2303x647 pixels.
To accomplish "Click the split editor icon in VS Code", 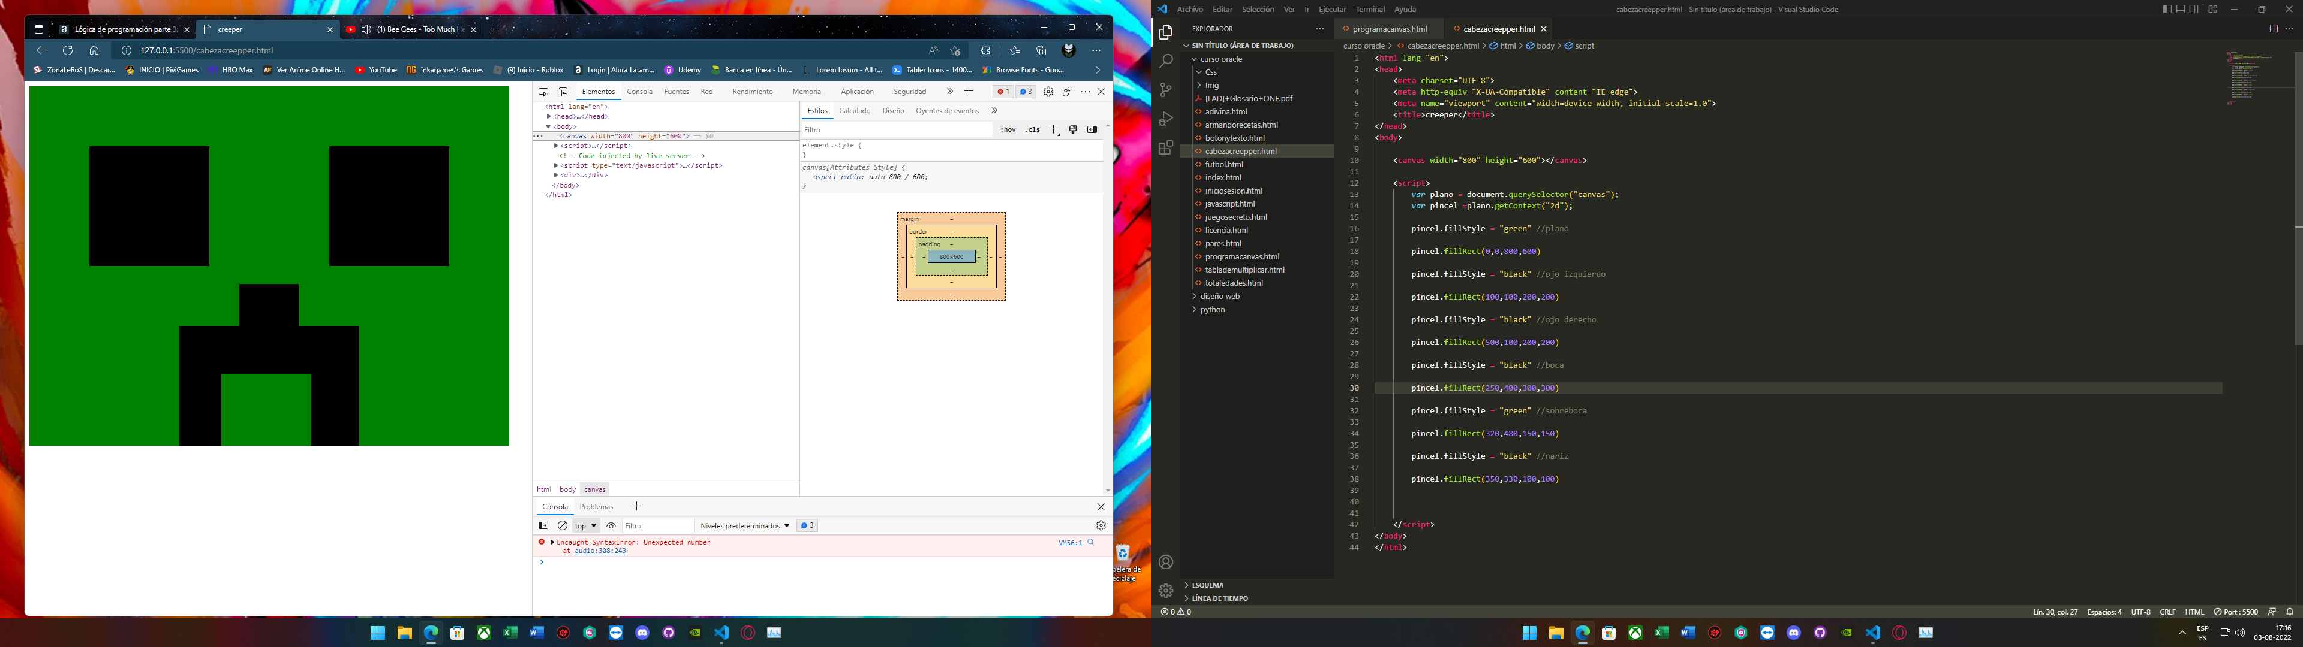I will pos(2274,29).
